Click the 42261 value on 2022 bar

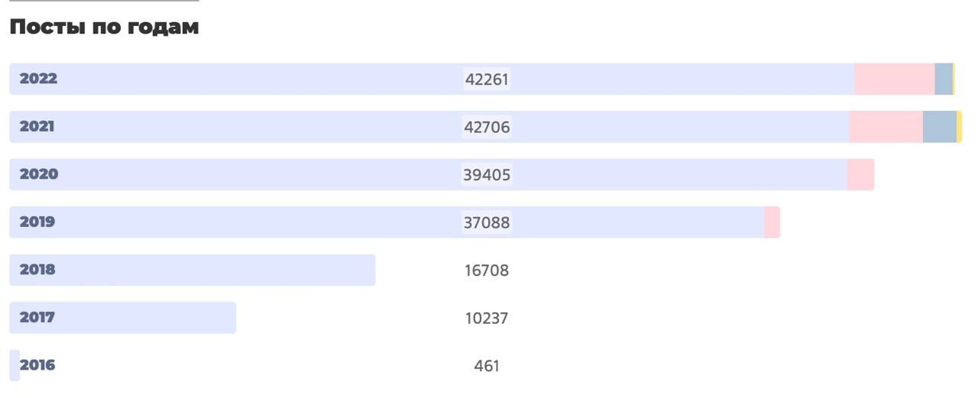point(487,79)
